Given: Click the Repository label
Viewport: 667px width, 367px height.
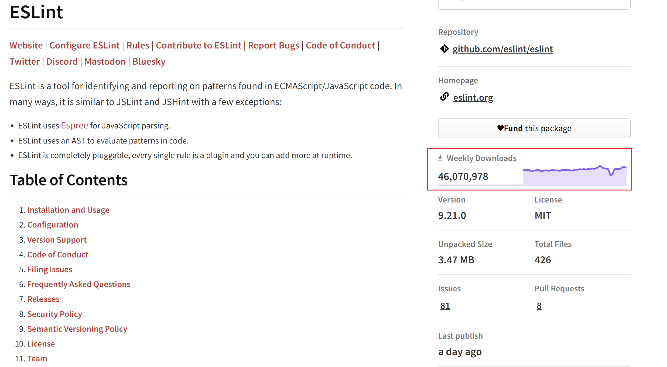Looking at the screenshot, I should click(x=458, y=32).
